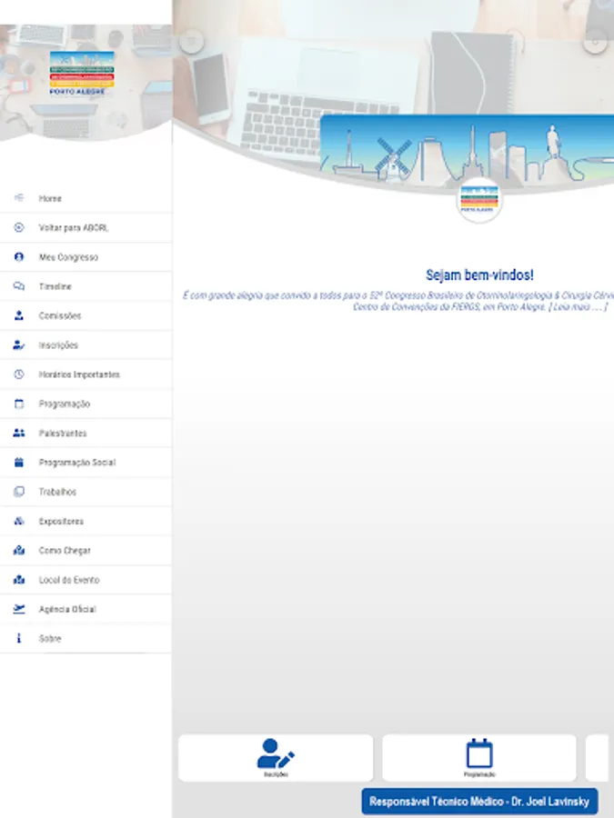Click the Como Chegar map icon
This screenshot has height=818, width=614.
point(19,550)
